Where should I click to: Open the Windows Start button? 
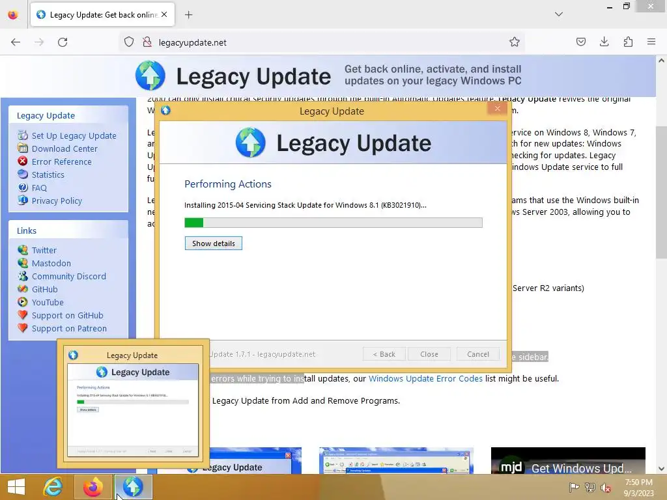(16, 487)
